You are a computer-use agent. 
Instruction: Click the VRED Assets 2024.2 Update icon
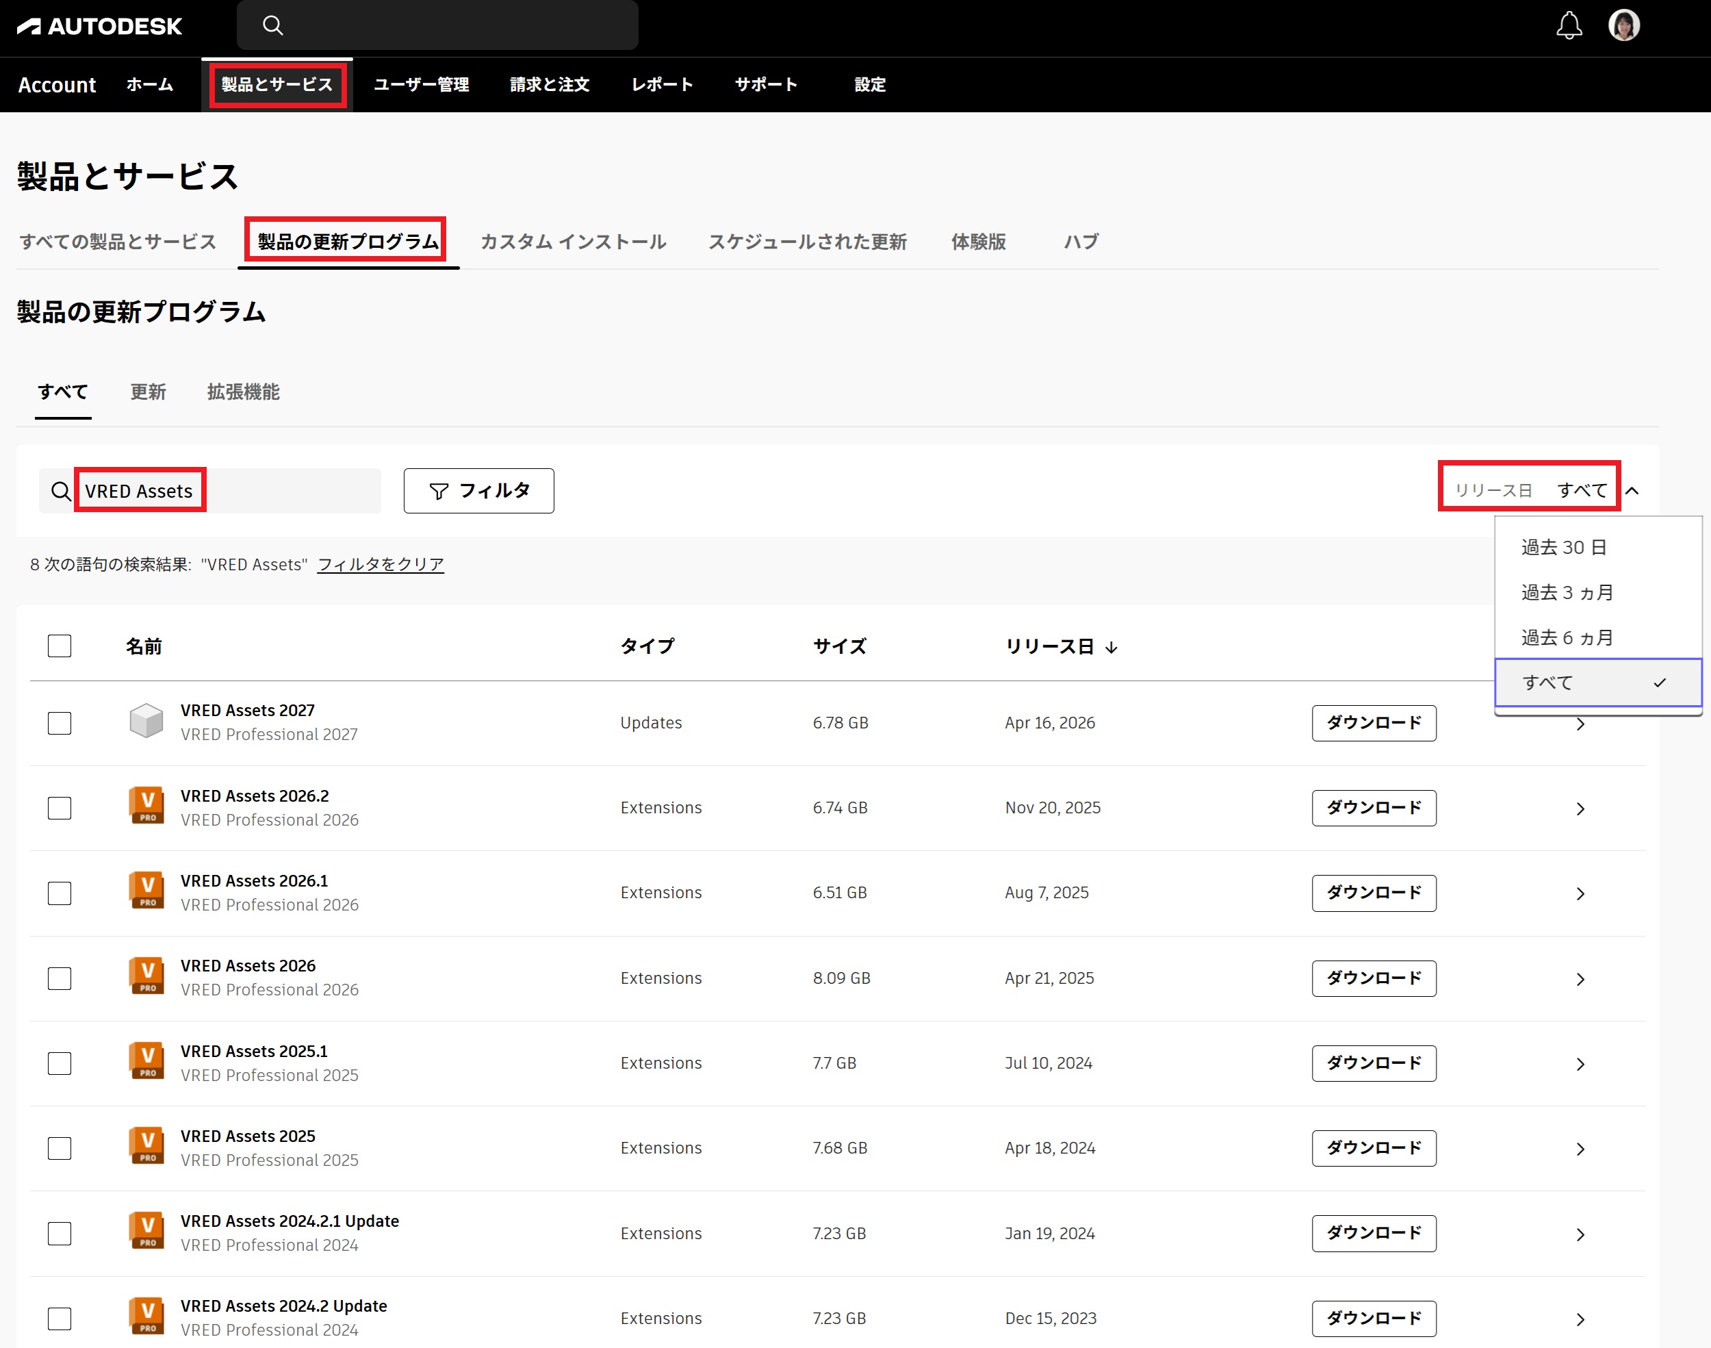click(x=146, y=1317)
